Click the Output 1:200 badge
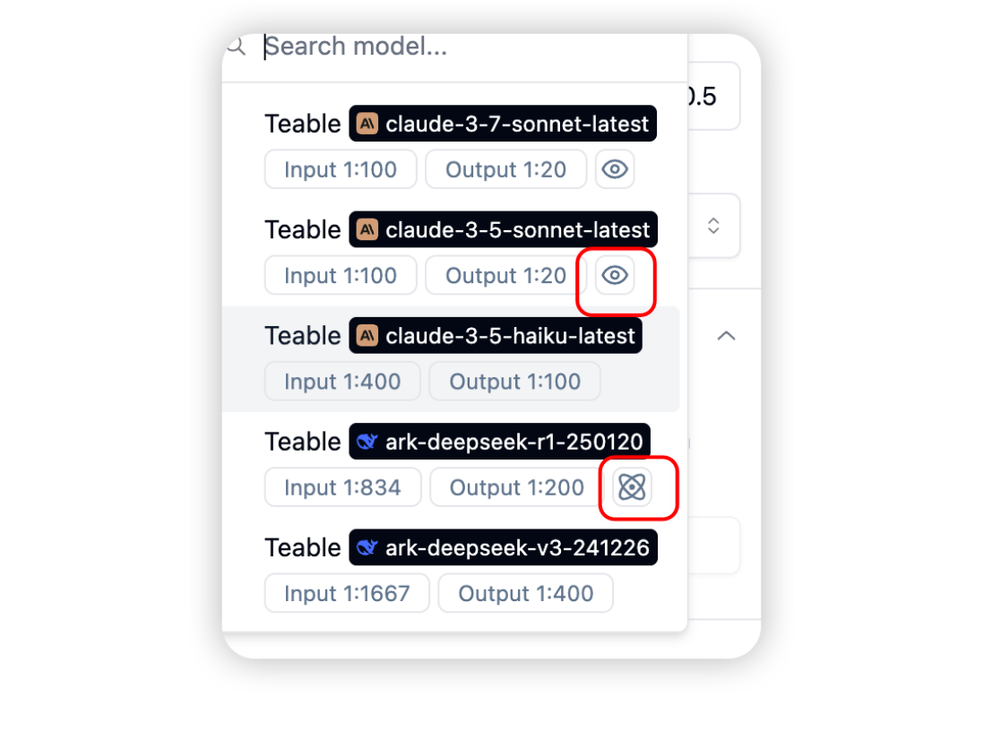 point(516,487)
